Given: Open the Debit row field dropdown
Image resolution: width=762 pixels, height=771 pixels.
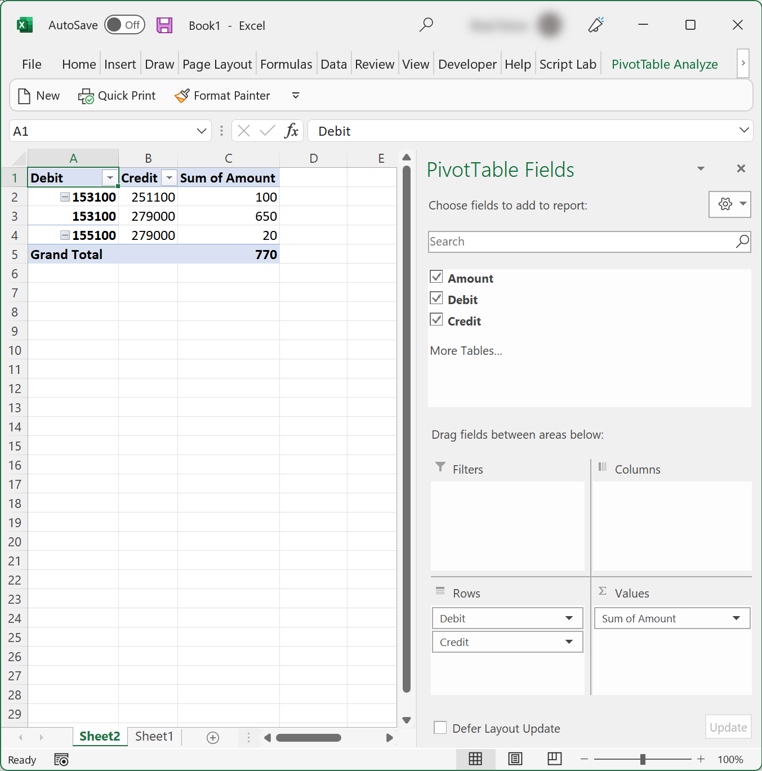Looking at the screenshot, I should (x=569, y=618).
